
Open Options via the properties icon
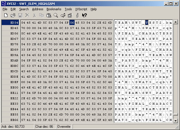pyautogui.click(x=70, y=15)
